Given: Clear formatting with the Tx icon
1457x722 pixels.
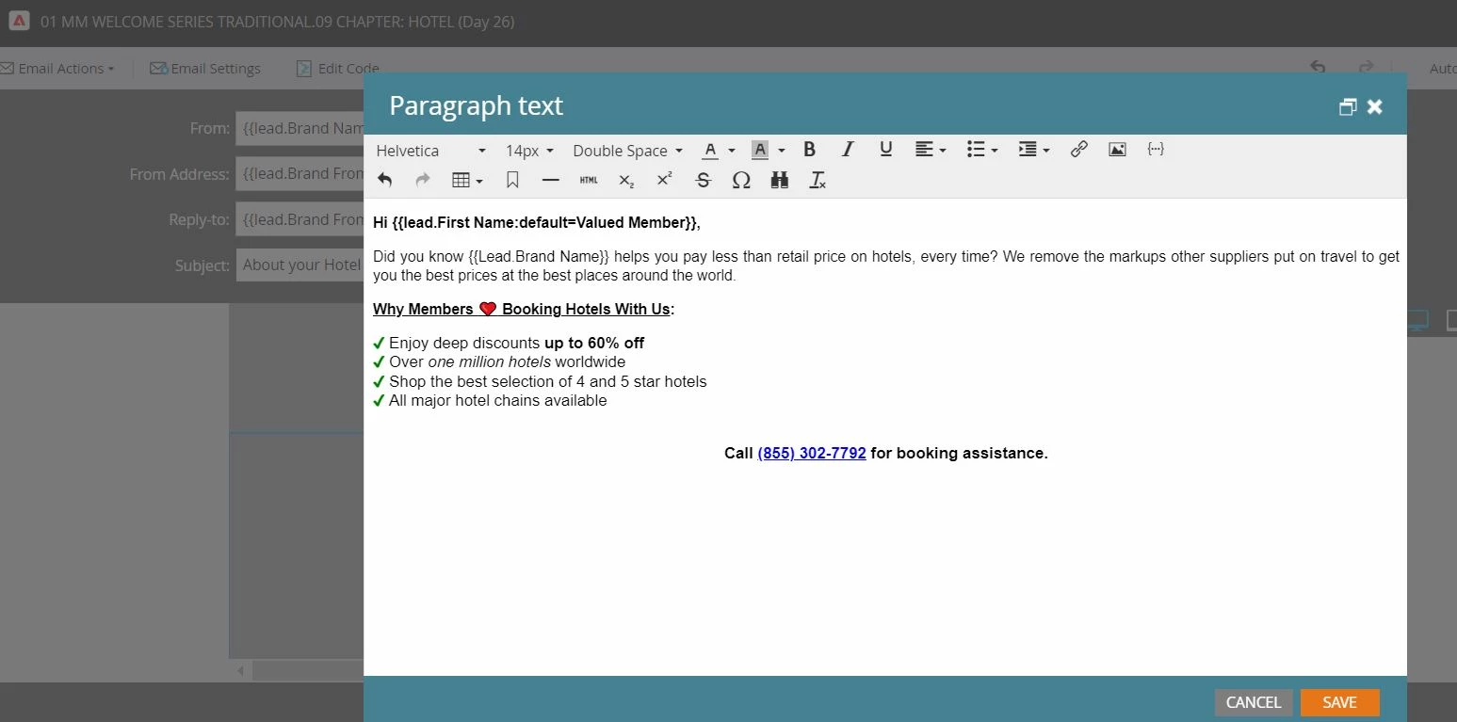Looking at the screenshot, I should pyautogui.click(x=818, y=180).
